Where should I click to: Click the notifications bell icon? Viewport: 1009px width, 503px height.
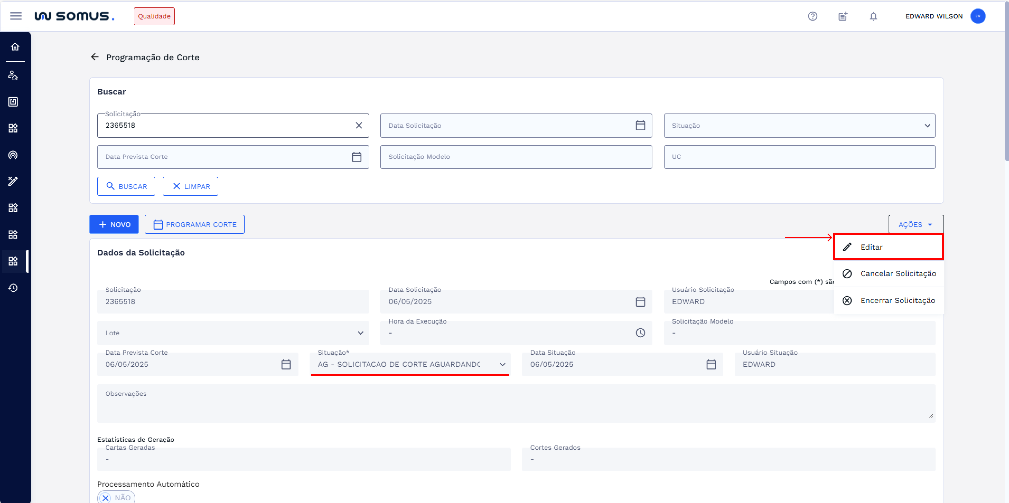tap(873, 16)
